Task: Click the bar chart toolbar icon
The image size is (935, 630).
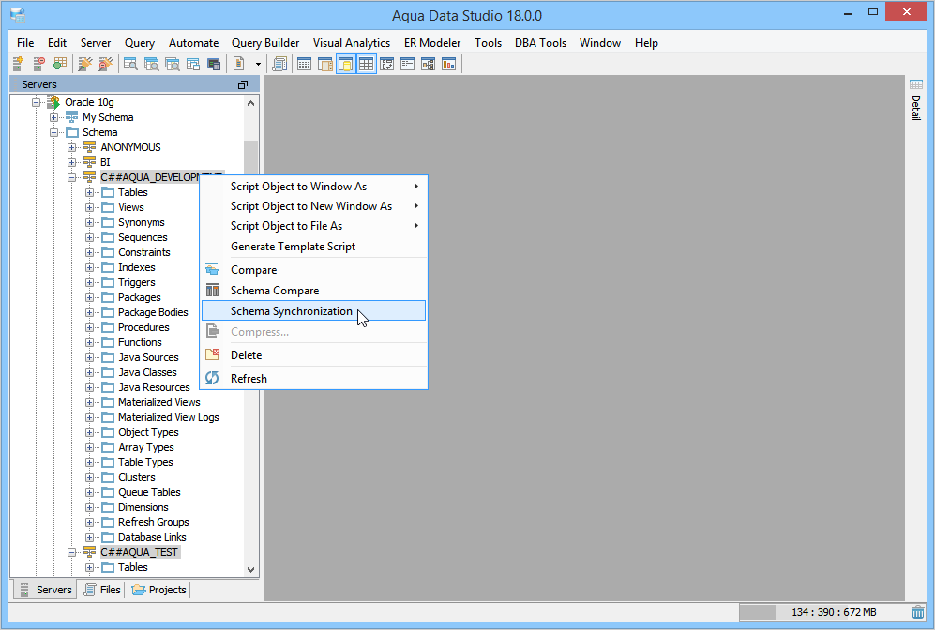Action: [448, 64]
